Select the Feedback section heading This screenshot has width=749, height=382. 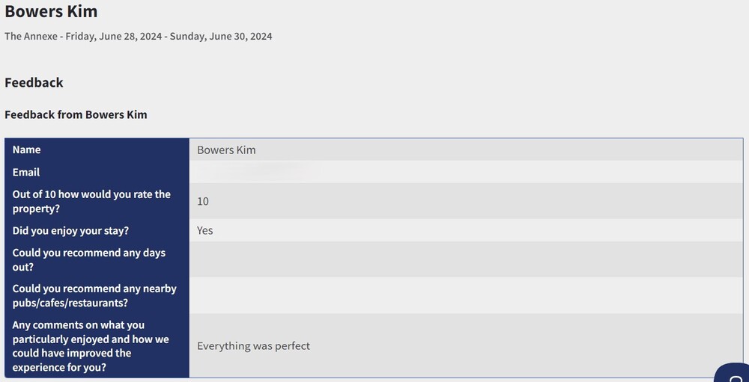point(34,82)
